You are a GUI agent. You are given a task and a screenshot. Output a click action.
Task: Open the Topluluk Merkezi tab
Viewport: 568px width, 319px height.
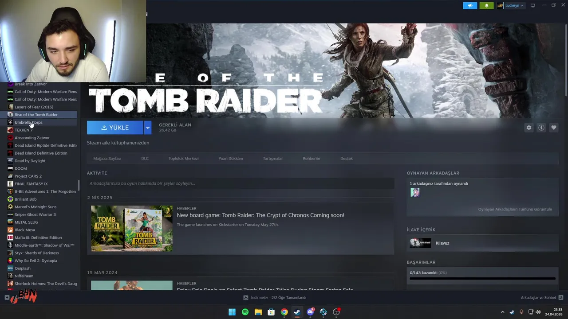pos(183,158)
